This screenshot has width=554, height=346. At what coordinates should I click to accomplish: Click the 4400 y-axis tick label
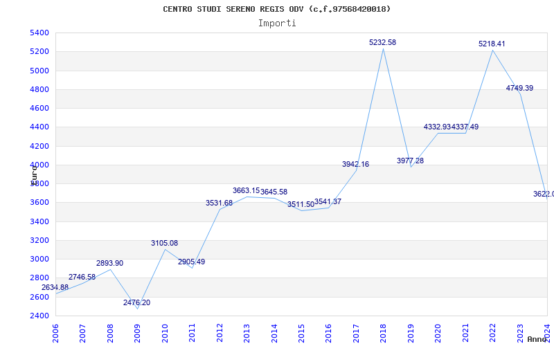[39, 127]
